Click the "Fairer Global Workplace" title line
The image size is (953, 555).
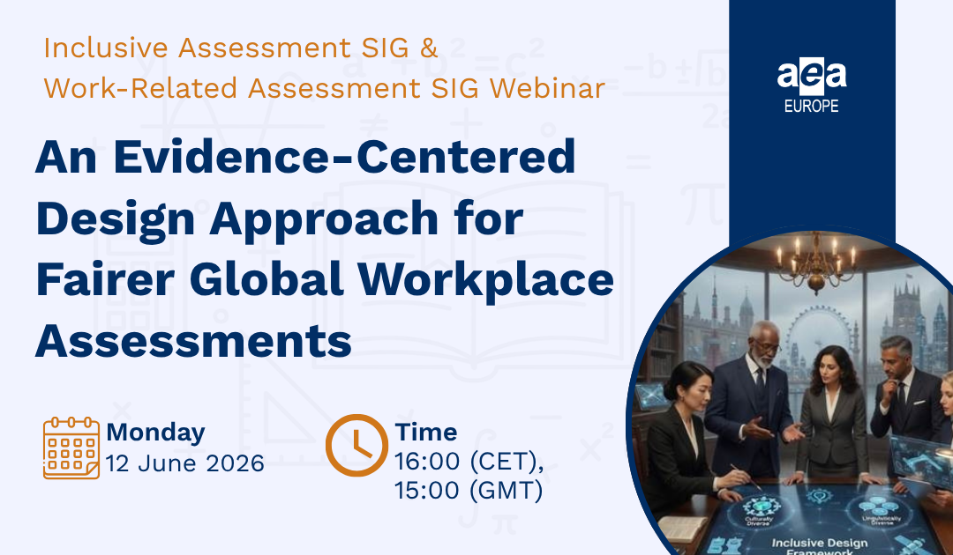coord(325,279)
